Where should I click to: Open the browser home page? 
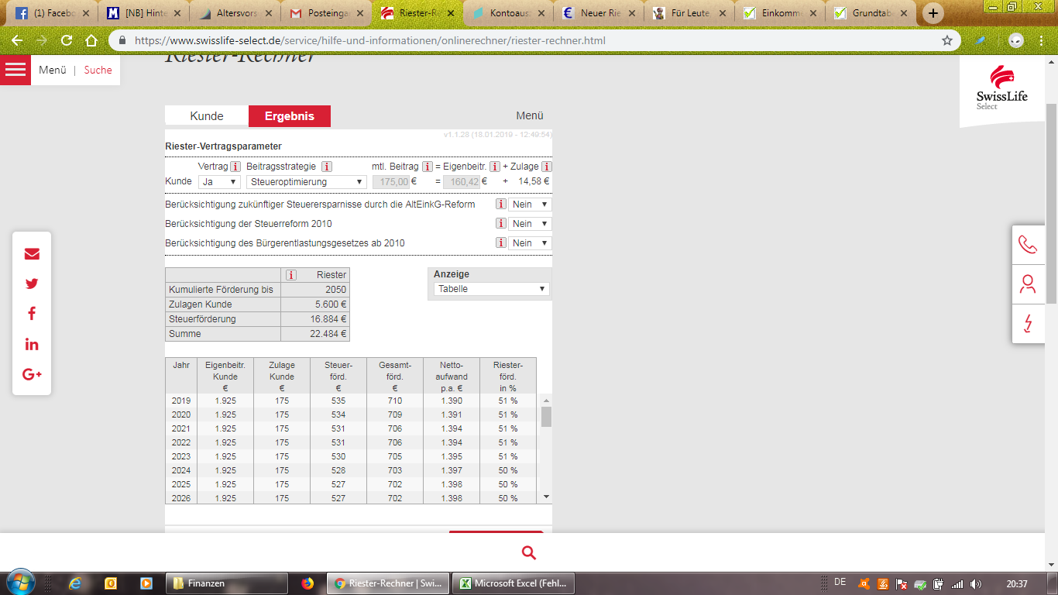coord(91,40)
